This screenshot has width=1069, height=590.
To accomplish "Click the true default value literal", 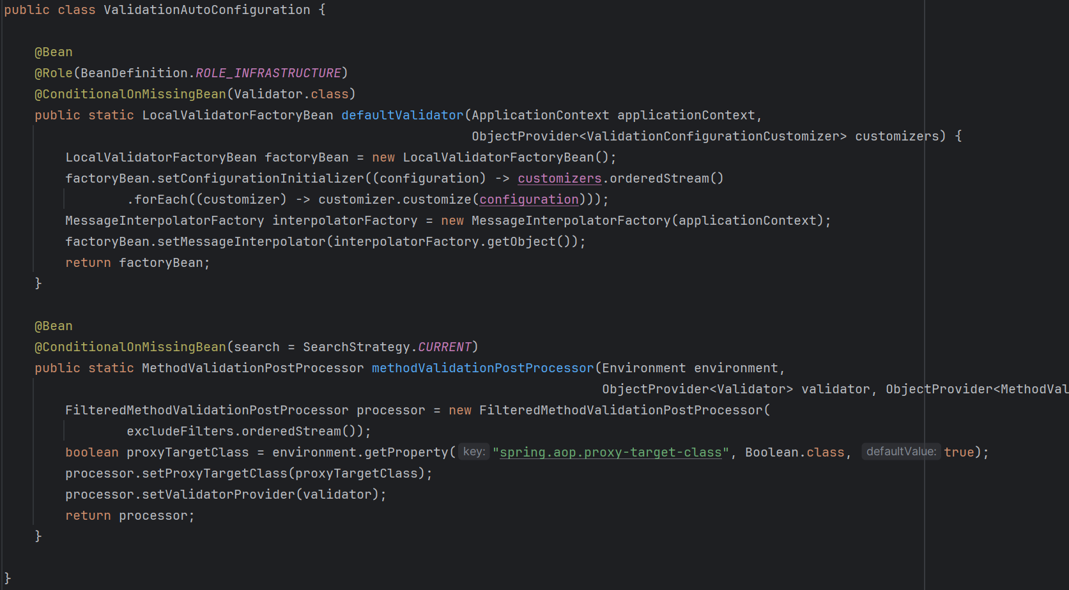I will (x=959, y=452).
